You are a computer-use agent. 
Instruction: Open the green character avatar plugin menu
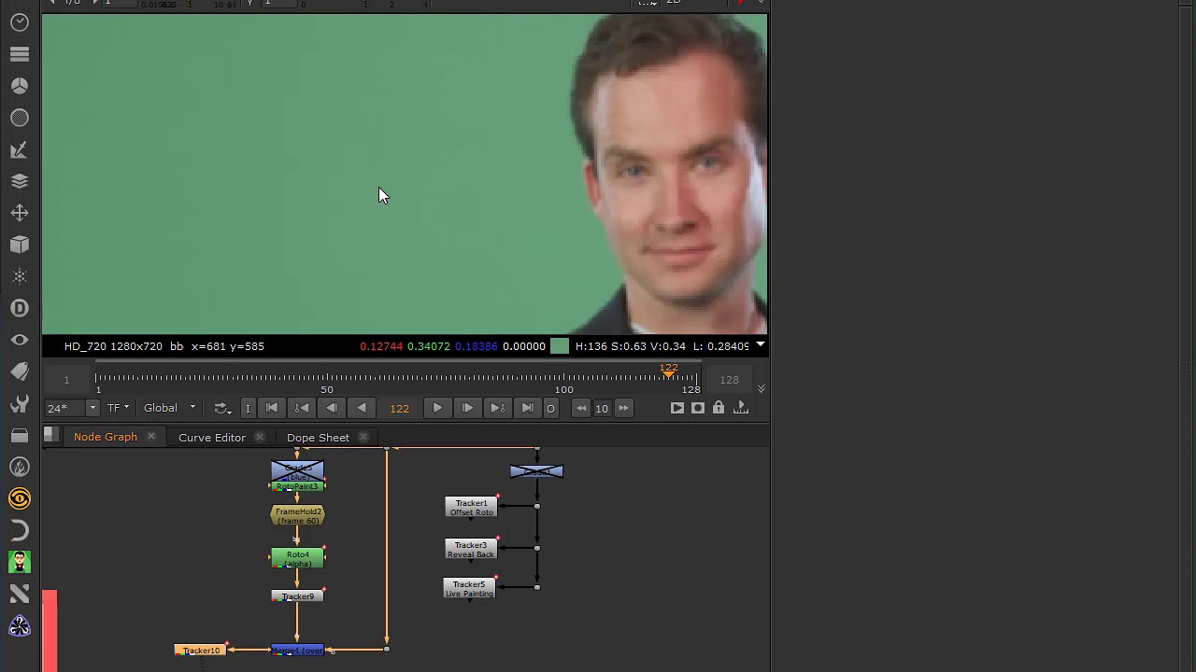click(20, 562)
